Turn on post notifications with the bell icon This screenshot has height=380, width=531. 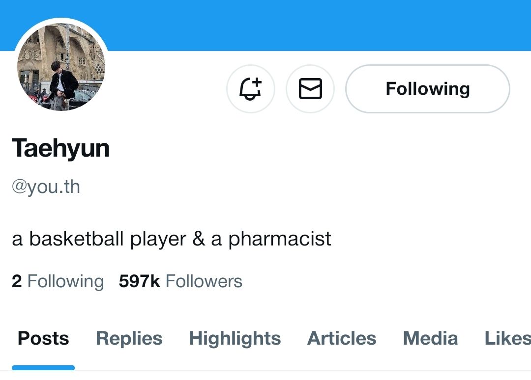pyautogui.click(x=250, y=89)
